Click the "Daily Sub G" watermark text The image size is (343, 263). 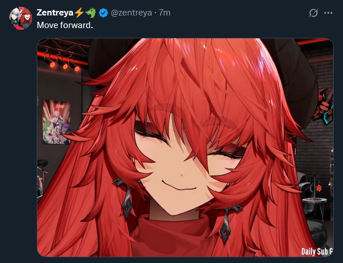tap(317, 252)
